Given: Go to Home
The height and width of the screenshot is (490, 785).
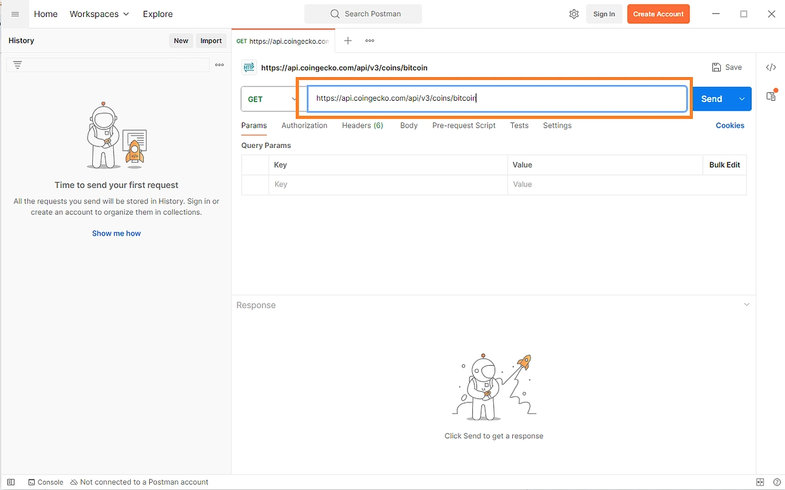Looking at the screenshot, I should click(46, 14).
